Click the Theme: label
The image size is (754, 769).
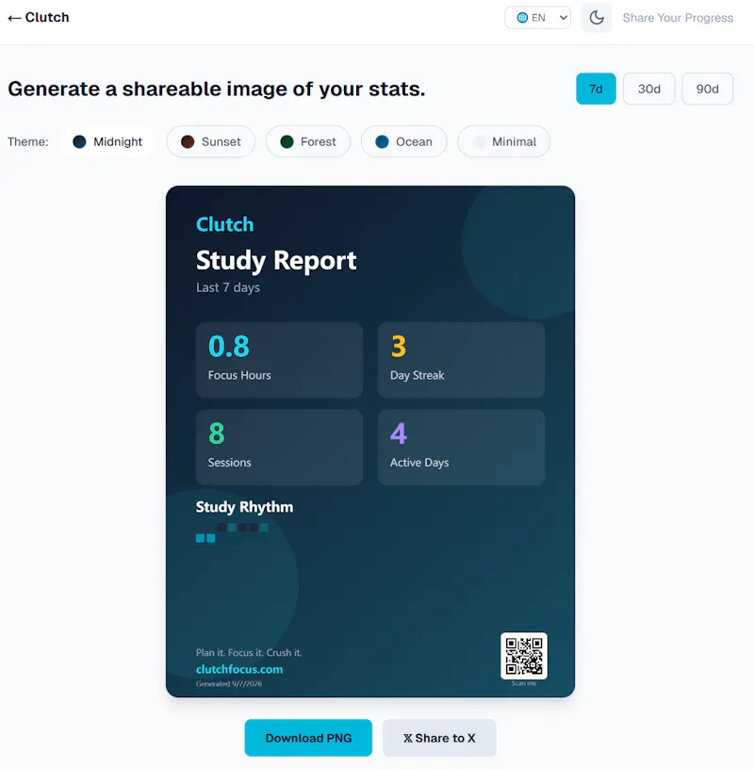click(x=28, y=141)
